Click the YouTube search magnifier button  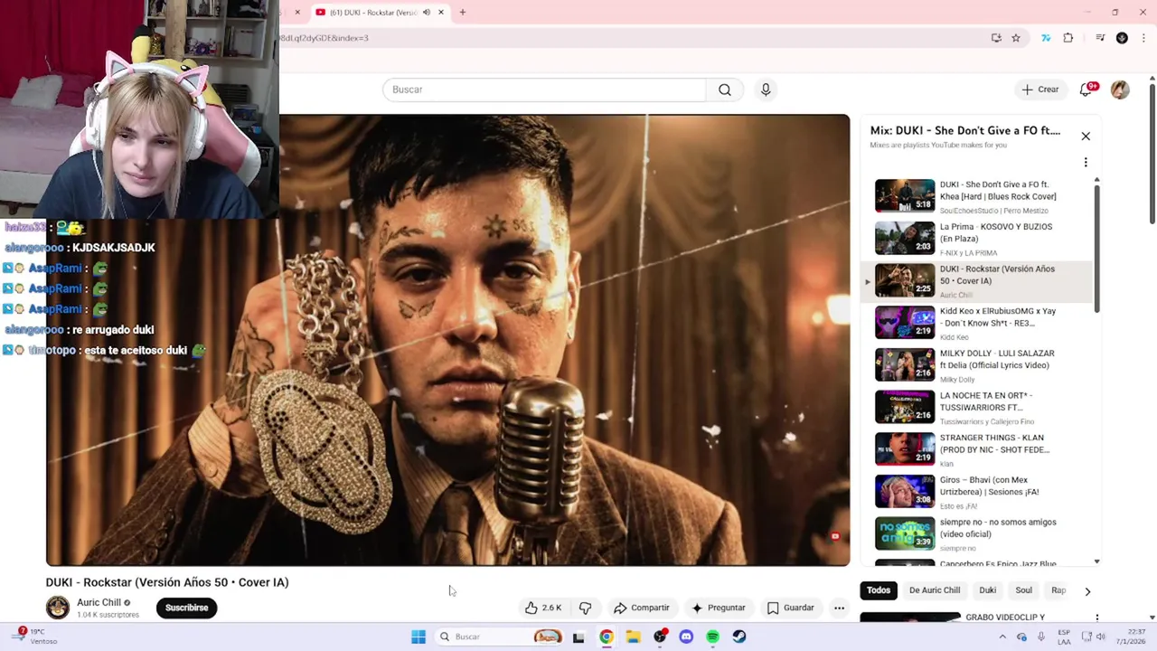tap(725, 90)
